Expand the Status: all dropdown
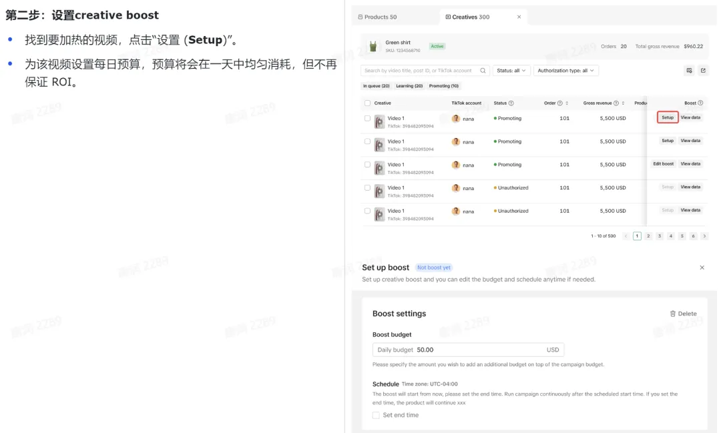Image resolution: width=721 pixels, height=433 pixels. 511,71
